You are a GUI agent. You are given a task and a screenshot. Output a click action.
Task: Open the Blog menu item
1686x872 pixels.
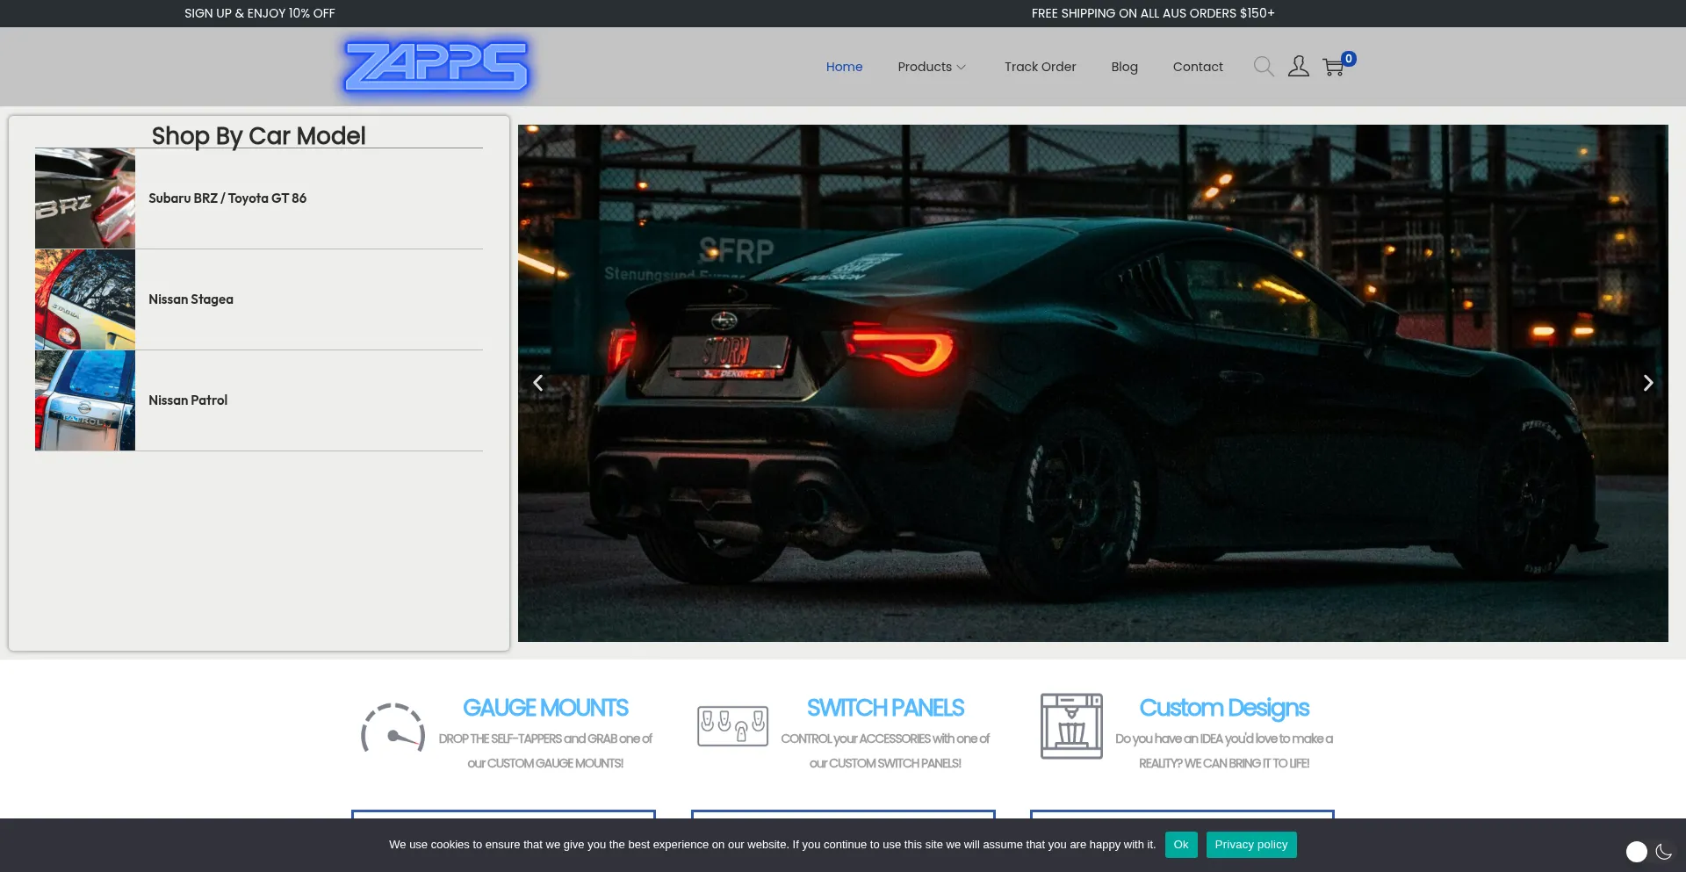1124,67
